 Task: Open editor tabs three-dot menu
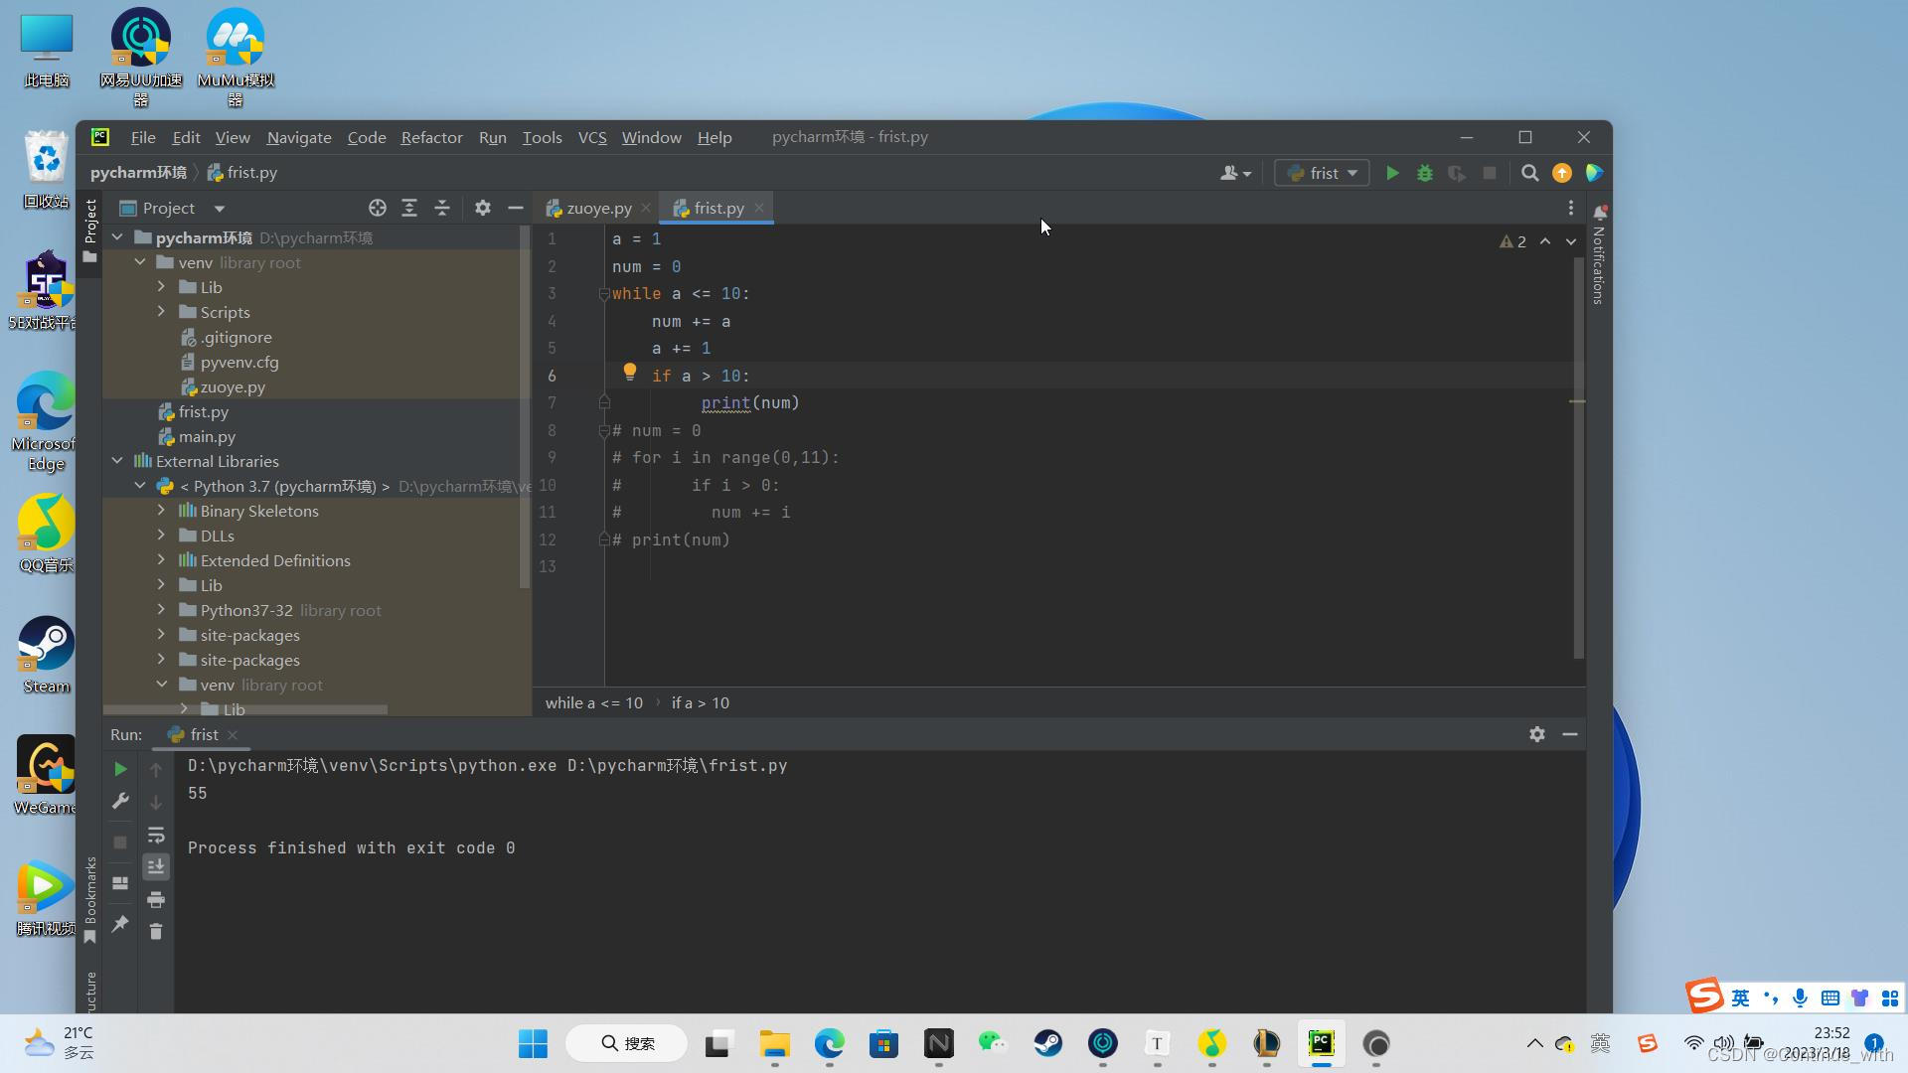click(1571, 208)
